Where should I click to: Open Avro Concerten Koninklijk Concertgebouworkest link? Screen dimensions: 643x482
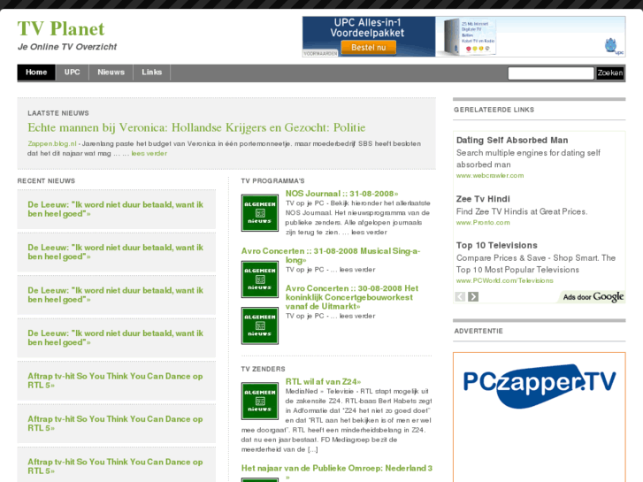[x=352, y=297]
